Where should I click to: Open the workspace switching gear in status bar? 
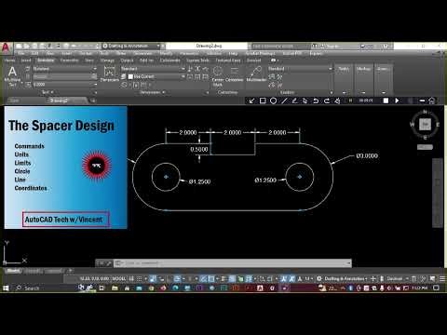319,278
